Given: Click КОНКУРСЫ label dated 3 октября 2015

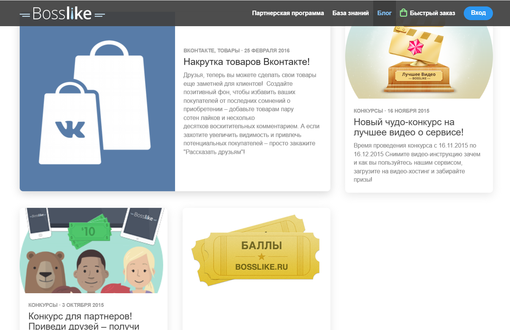Looking at the screenshot, I should point(42,305).
